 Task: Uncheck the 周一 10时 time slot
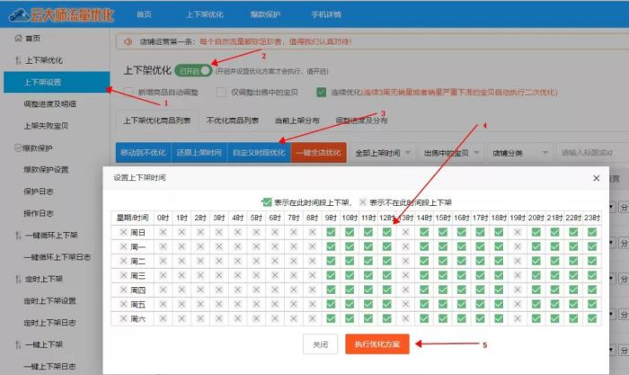pyautogui.click(x=350, y=246)
